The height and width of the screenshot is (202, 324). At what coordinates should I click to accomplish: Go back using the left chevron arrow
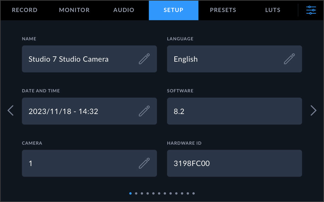point(10,110)
